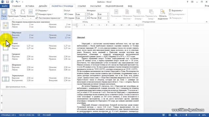Click the Положение position button
209x117 pixels.
click(x=116, y=14)
